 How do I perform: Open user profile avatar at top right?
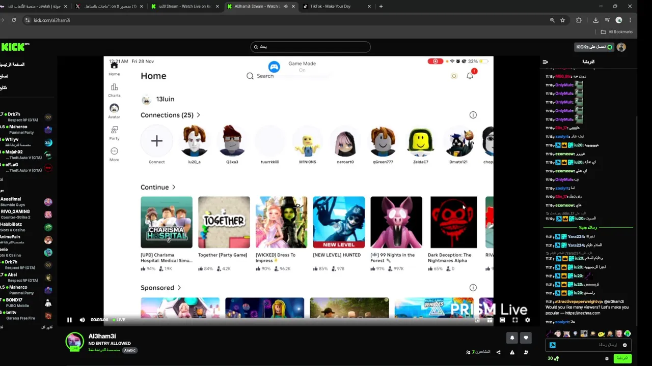pos(621,47)
